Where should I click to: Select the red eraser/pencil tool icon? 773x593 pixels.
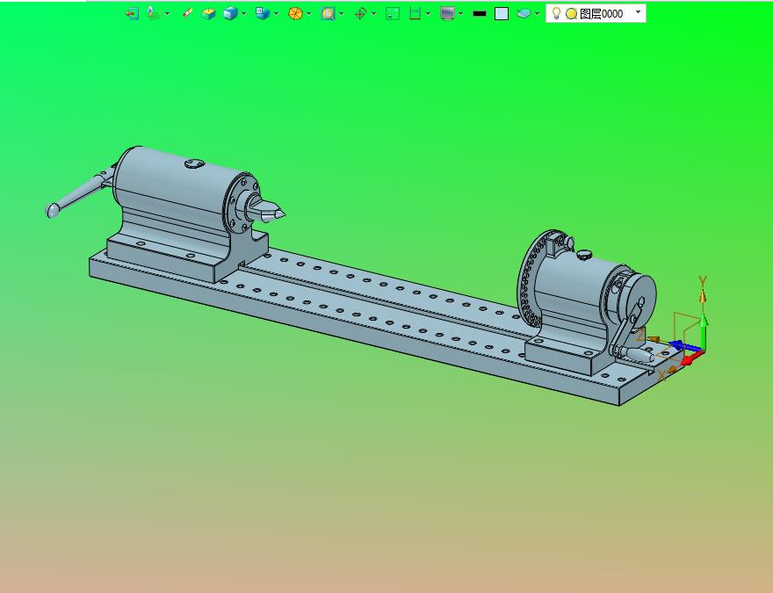click(x=187, y=14)
